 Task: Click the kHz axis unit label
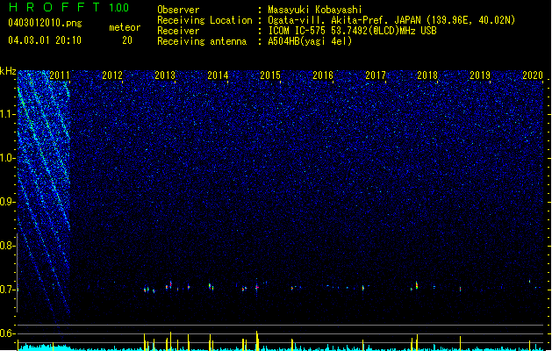click(x=8, y=71)
